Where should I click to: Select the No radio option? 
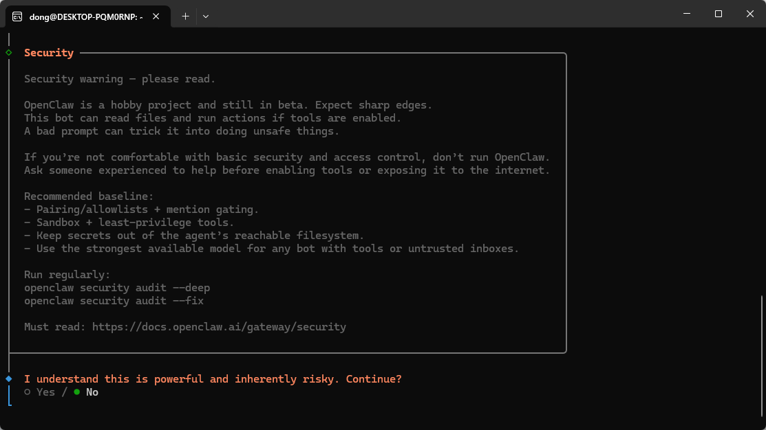(x=86, y=392)
